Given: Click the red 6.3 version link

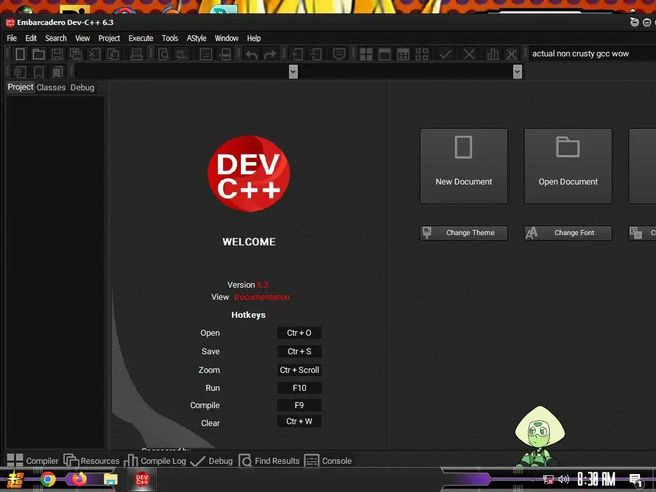Looking at the screenshot, I should point(262,285).
